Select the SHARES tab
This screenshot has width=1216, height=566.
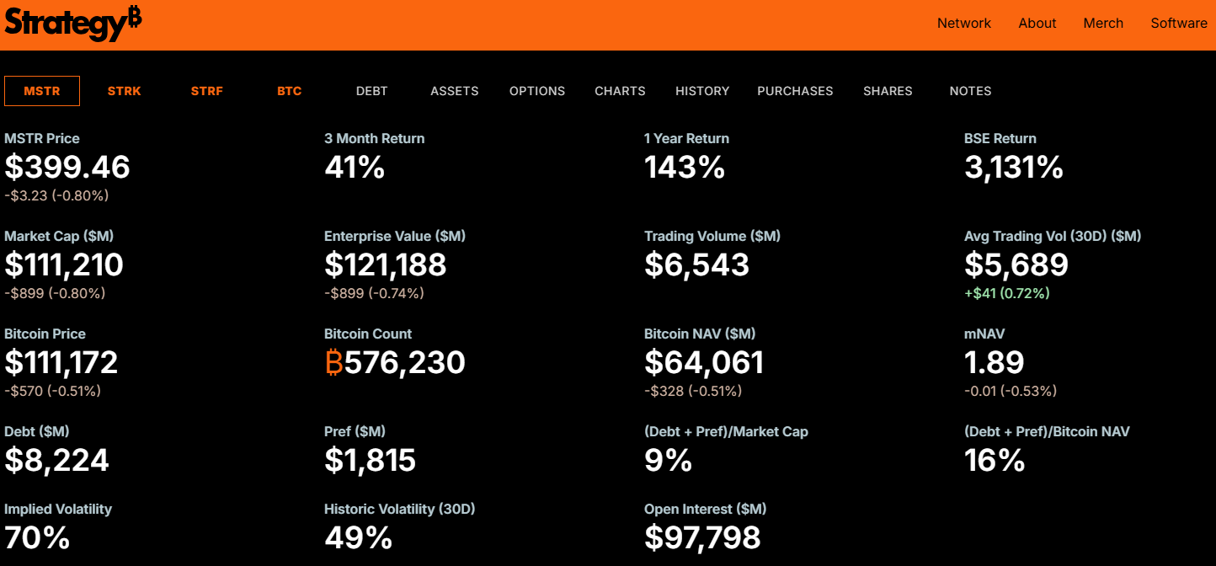[888, 91]
